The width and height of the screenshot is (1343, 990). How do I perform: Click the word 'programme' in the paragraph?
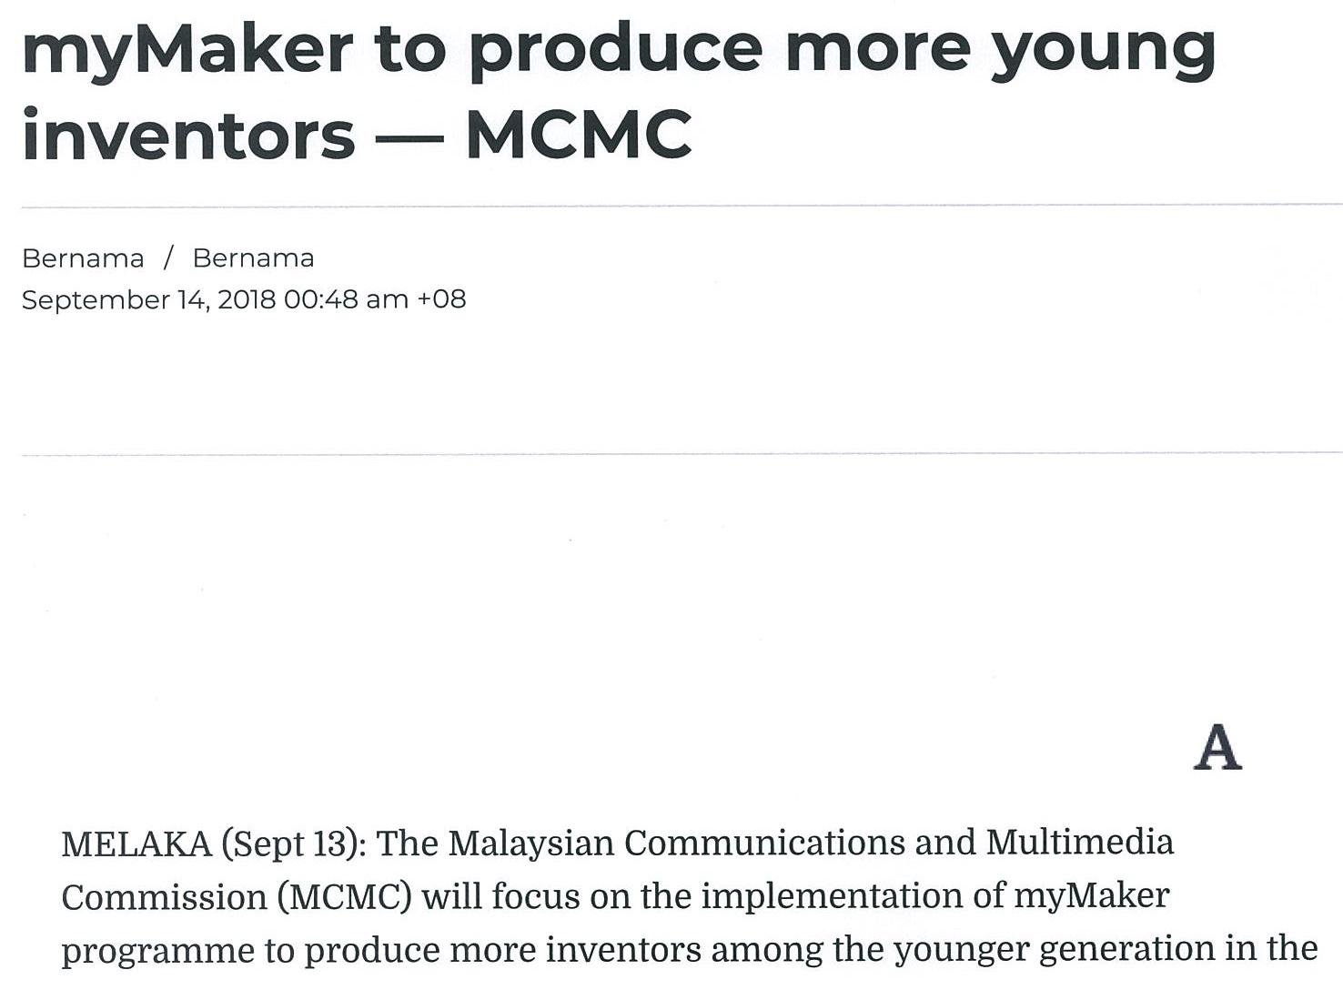click(157, 952)
